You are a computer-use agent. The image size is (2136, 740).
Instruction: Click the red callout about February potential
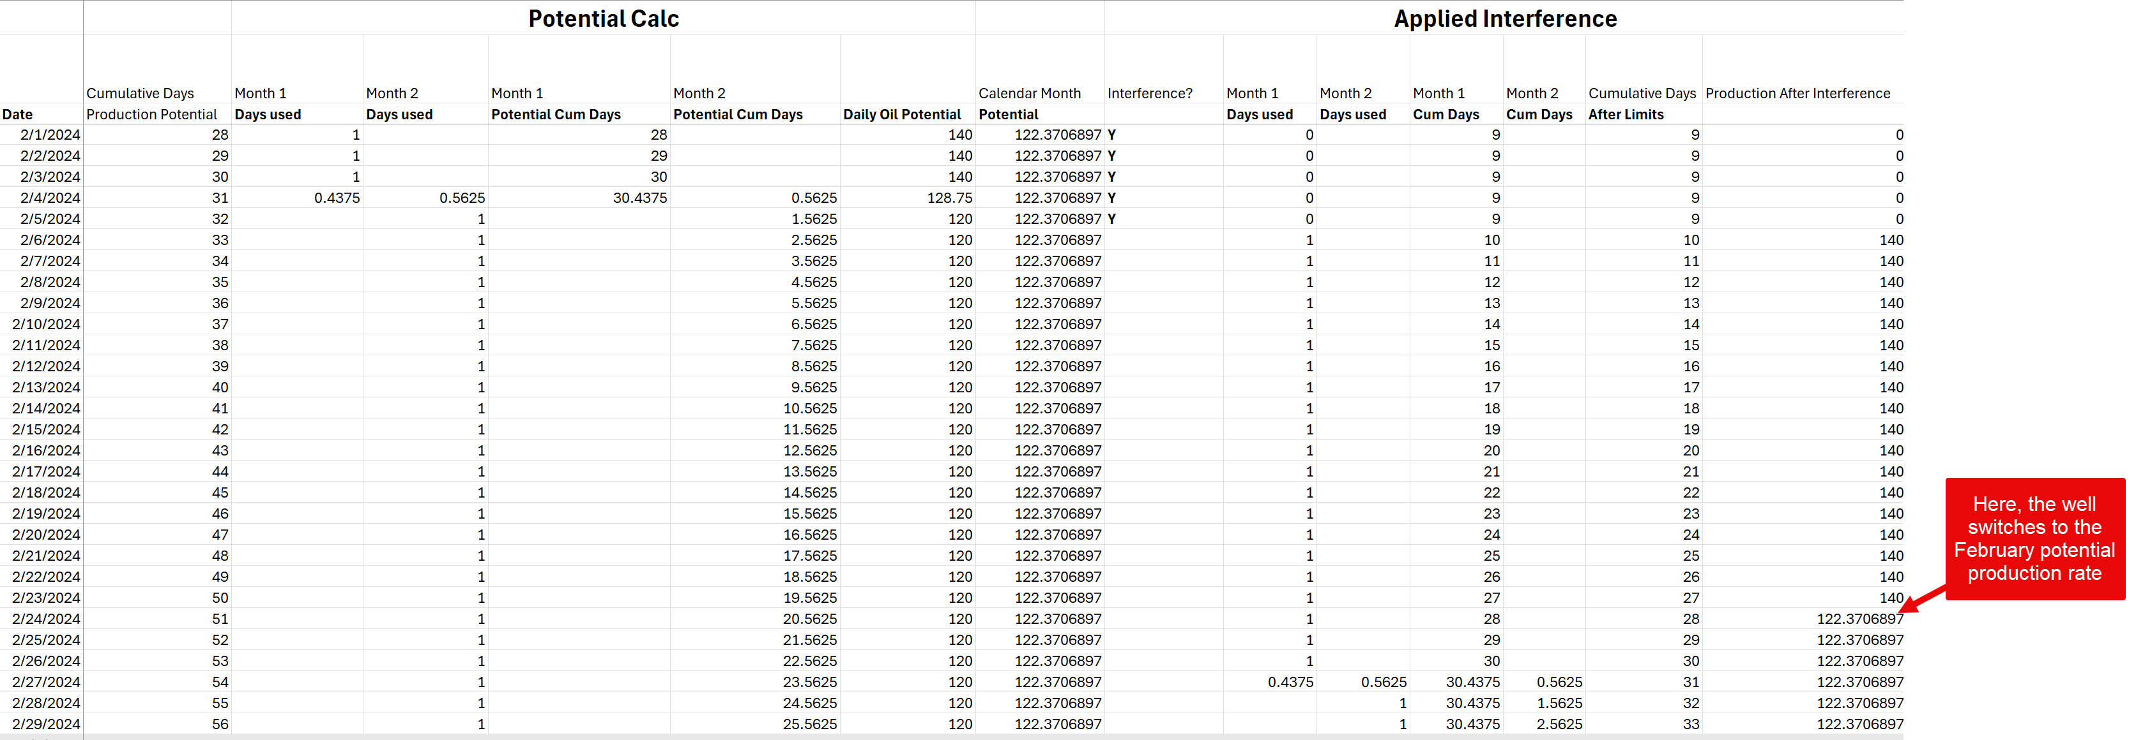click(x=2034, y=538)
